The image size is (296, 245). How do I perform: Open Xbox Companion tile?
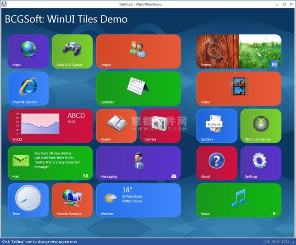click(x=261, y=126)
